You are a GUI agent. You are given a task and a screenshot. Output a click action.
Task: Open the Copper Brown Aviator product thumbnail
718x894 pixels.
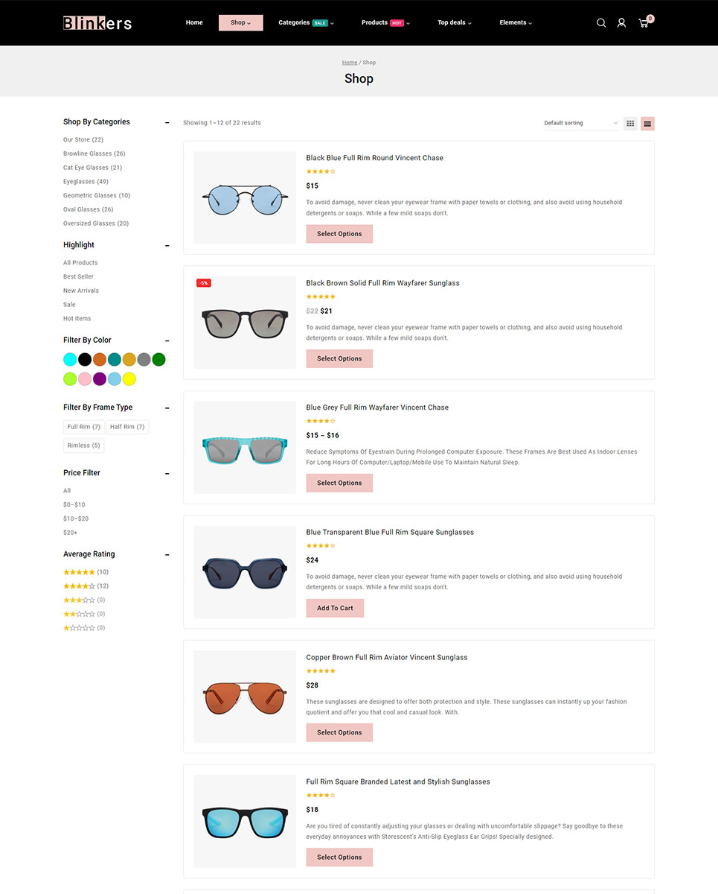(x=245, y=697)
